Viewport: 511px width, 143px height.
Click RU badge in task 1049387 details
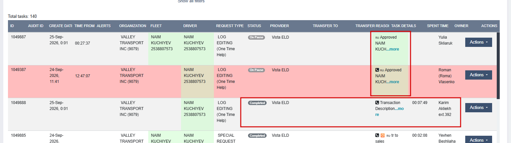point(382,70)
